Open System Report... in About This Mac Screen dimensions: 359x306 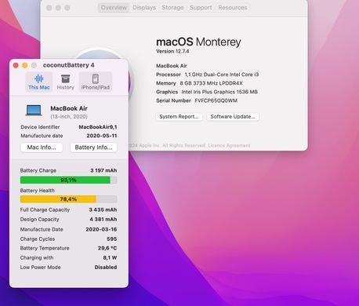[x=179, y=117]
